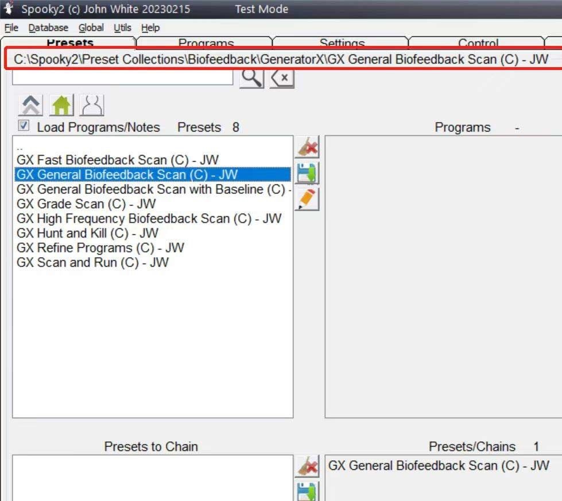
Task: Select GX High Frequency Biofeedback Scan (C) - JW
Action: 153,219
